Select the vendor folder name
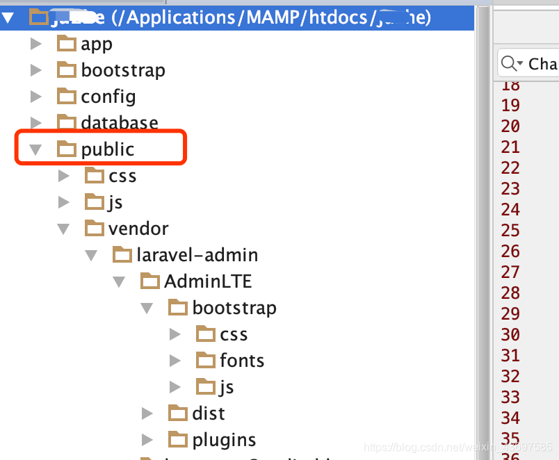 tap(138, 229)
